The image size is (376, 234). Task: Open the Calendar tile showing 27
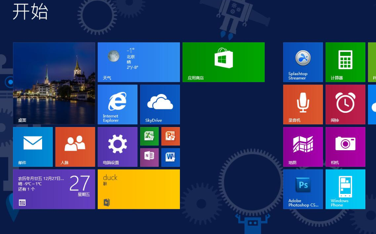point(54,189)
